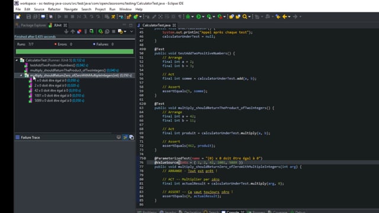379x213 pixels.
Task: Open the Debug button dropdown arrow
Action: 192,17
